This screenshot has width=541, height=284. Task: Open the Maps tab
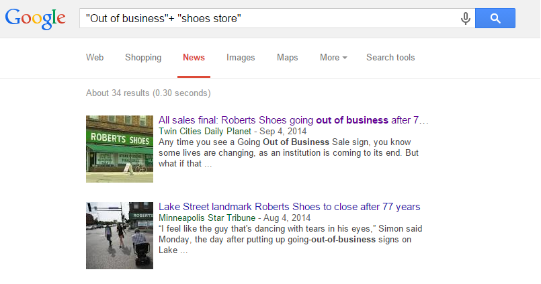tap(287, 58)
